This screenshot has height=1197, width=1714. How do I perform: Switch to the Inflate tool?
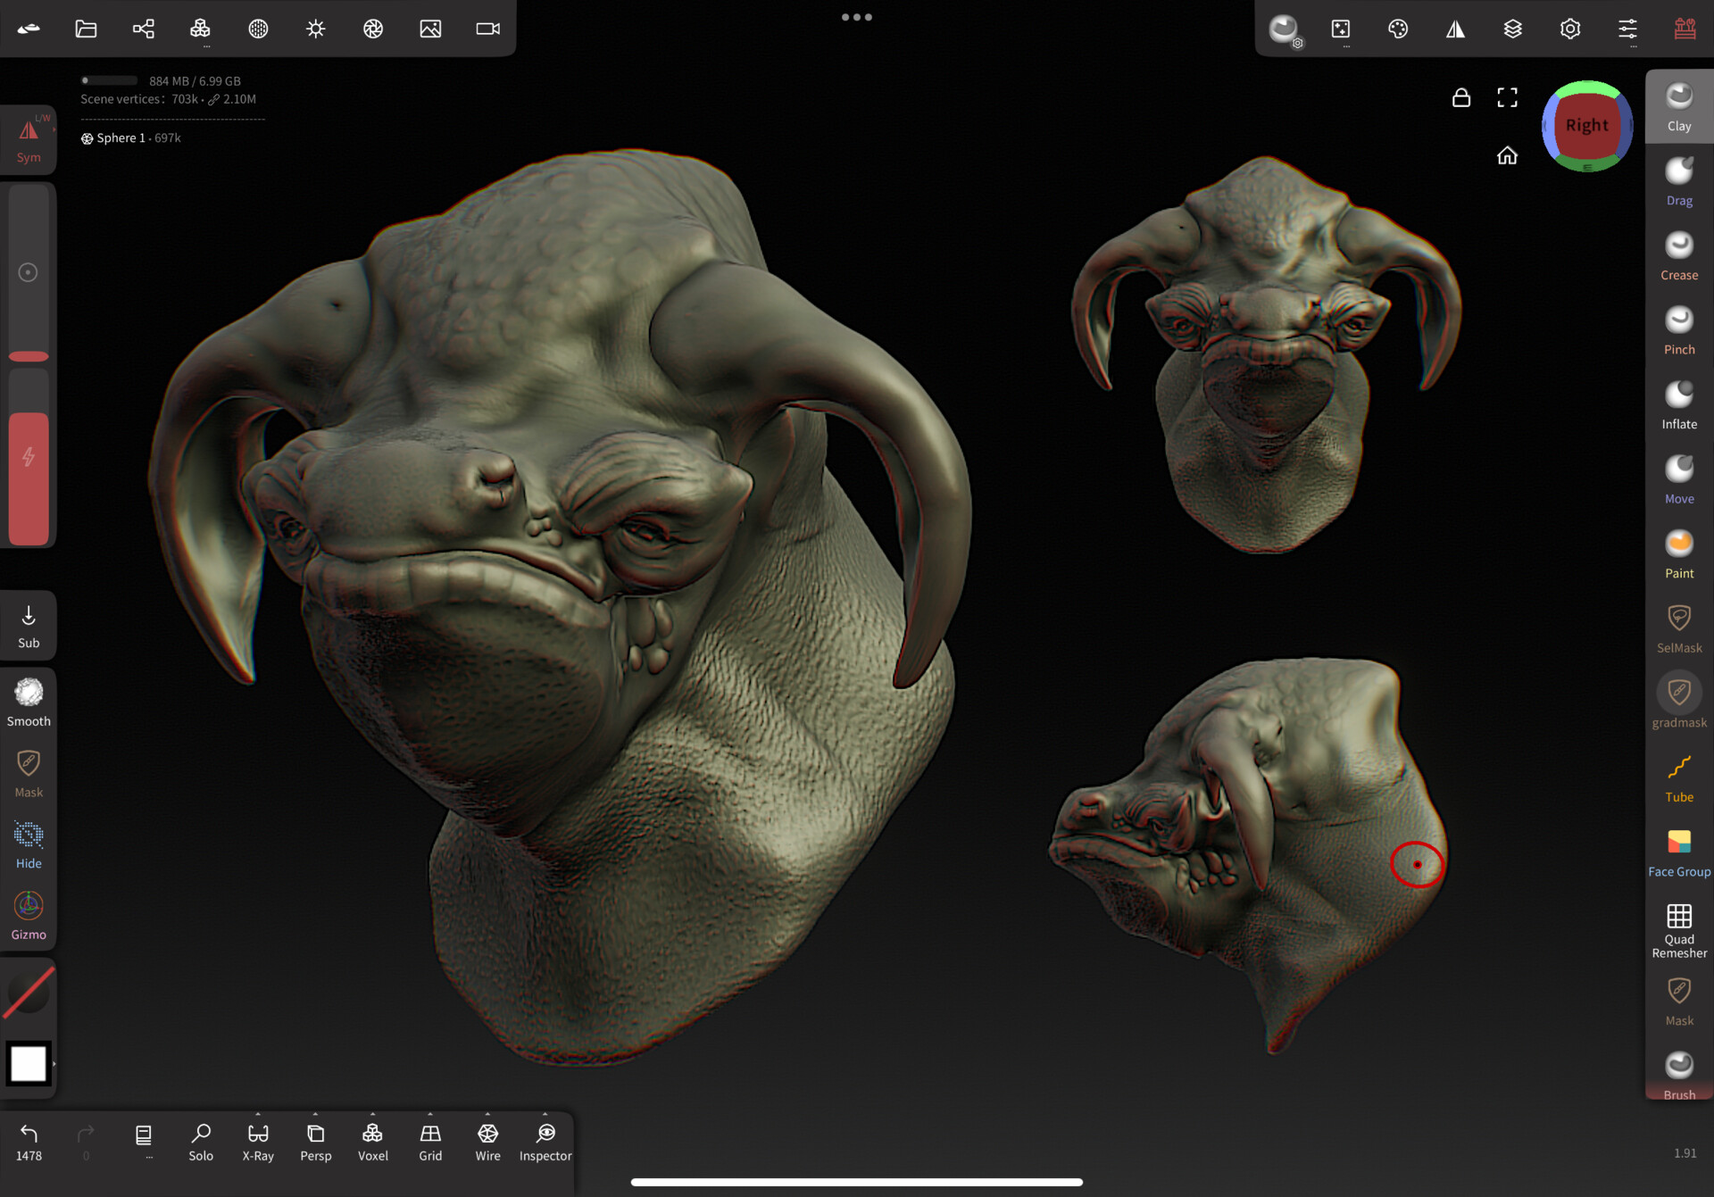(x=1678, y=403)
